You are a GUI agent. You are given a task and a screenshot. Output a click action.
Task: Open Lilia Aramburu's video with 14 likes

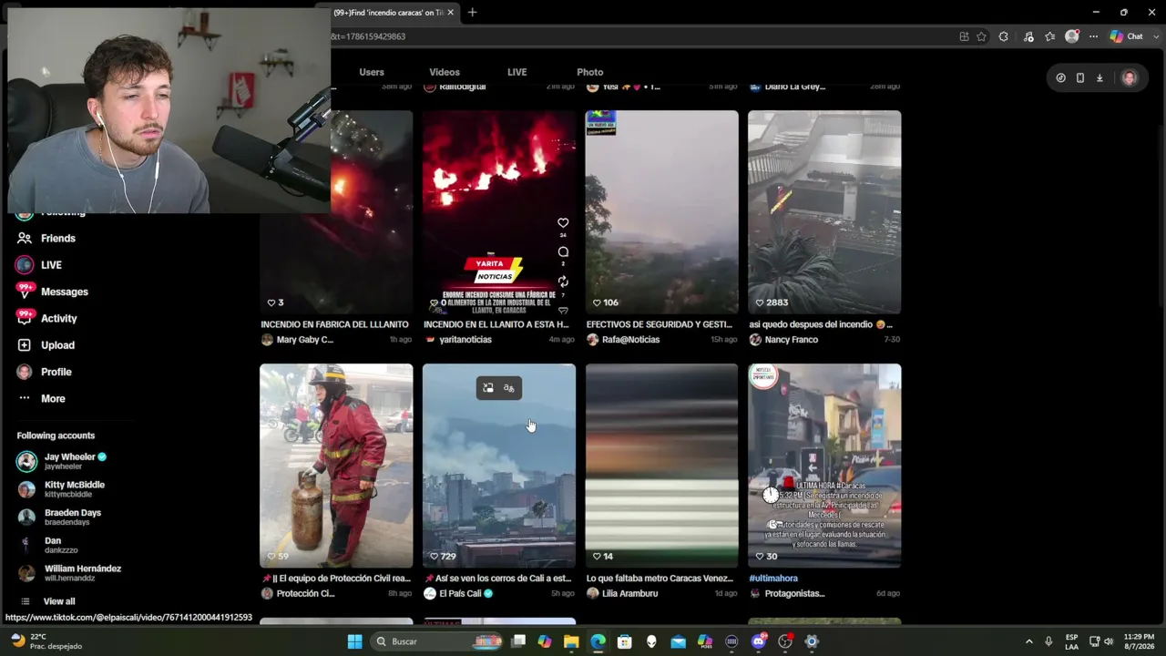pyautogui.click(x=661, y=466)
